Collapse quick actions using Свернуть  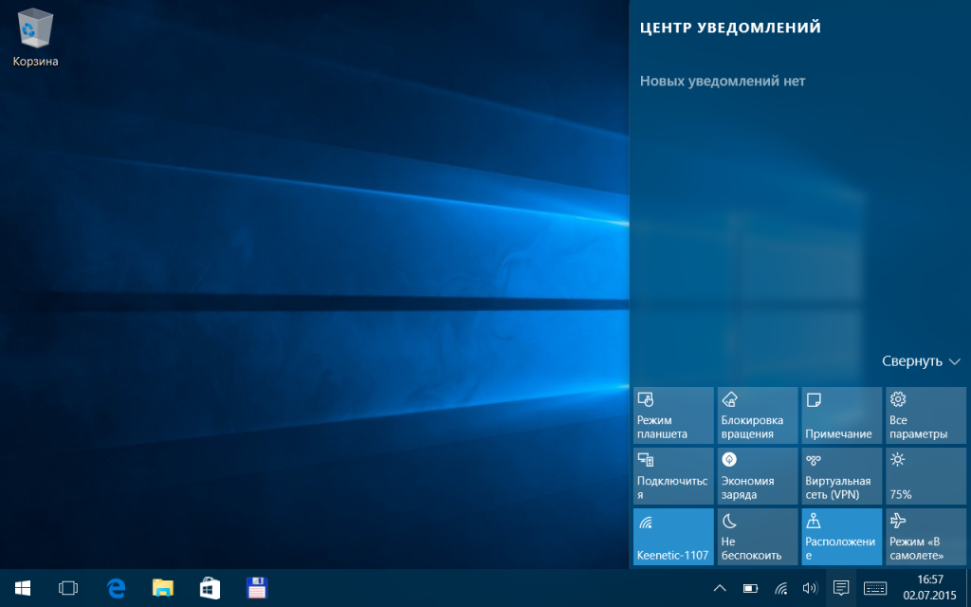921,361
